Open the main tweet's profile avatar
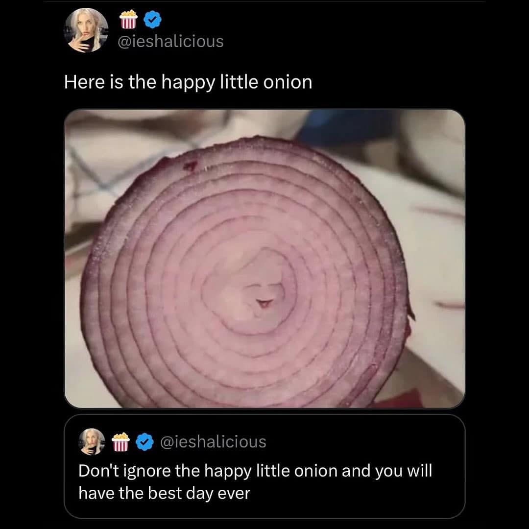The image size is (529, 529). tap(87, 30)
